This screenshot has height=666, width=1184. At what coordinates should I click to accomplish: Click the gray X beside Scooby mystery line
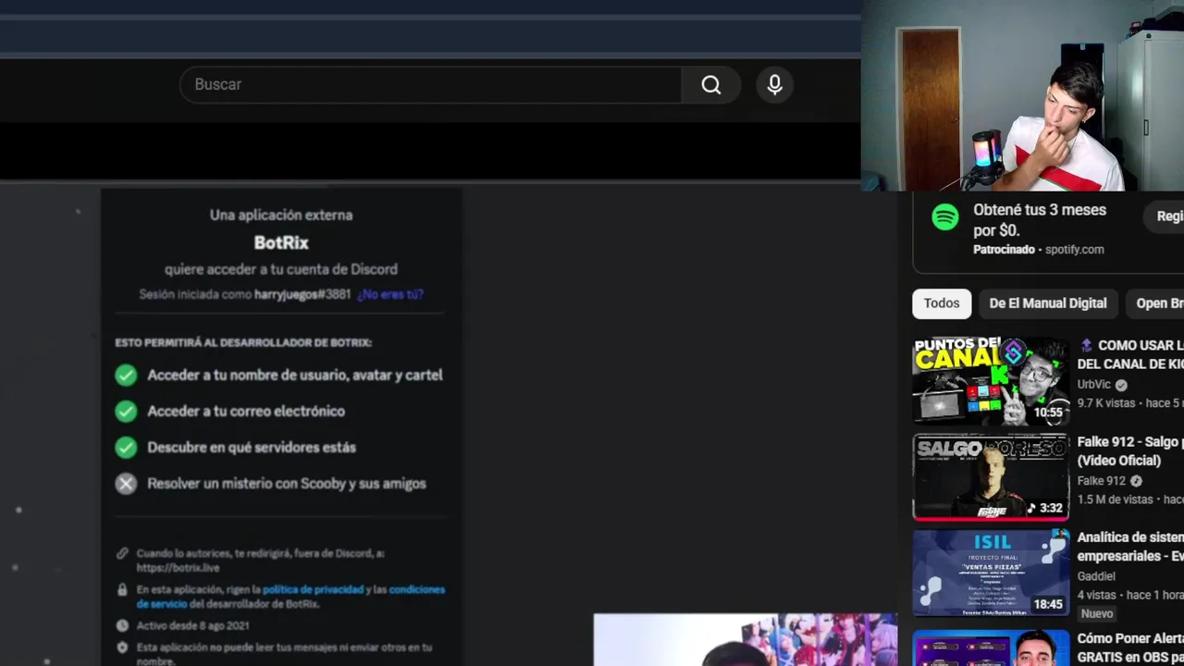[x=126, y=483]
